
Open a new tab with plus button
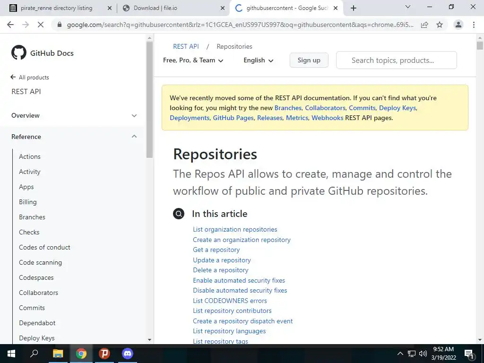coord(354,8)
